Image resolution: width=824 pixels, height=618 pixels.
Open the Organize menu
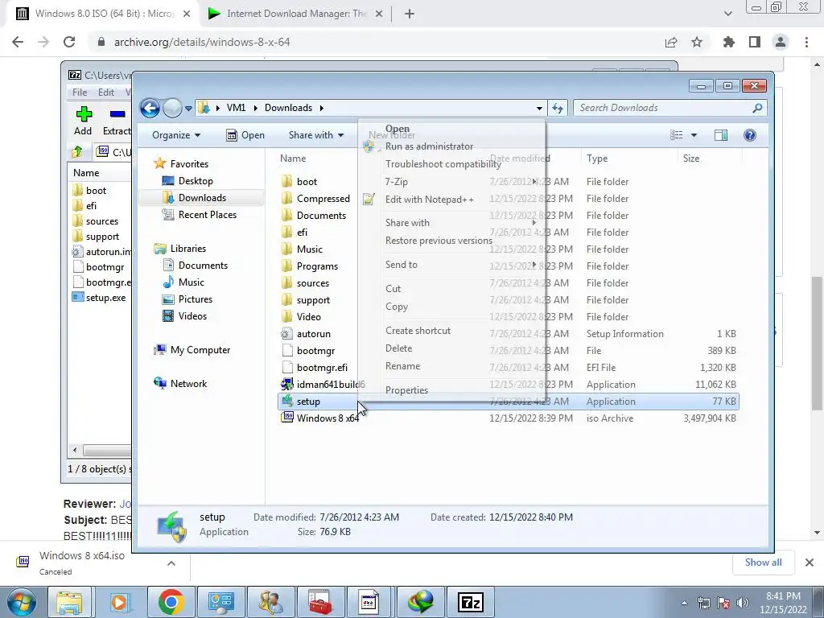click(176, 135)
